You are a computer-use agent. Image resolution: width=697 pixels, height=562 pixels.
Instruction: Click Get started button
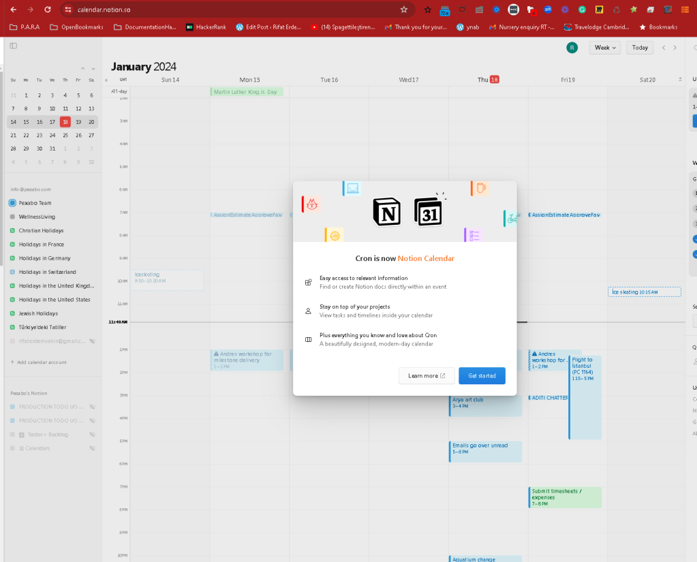tap(482, 376)
